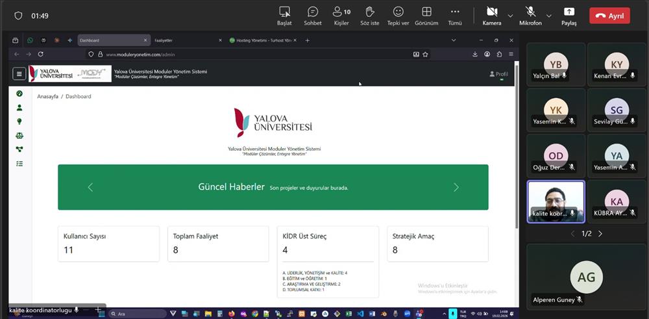Expand the Kamera options dropdown arrow
649x319 pixels.
510,16
